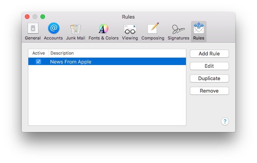
Task: Edit the selected rule
Action: coord(209,66)
